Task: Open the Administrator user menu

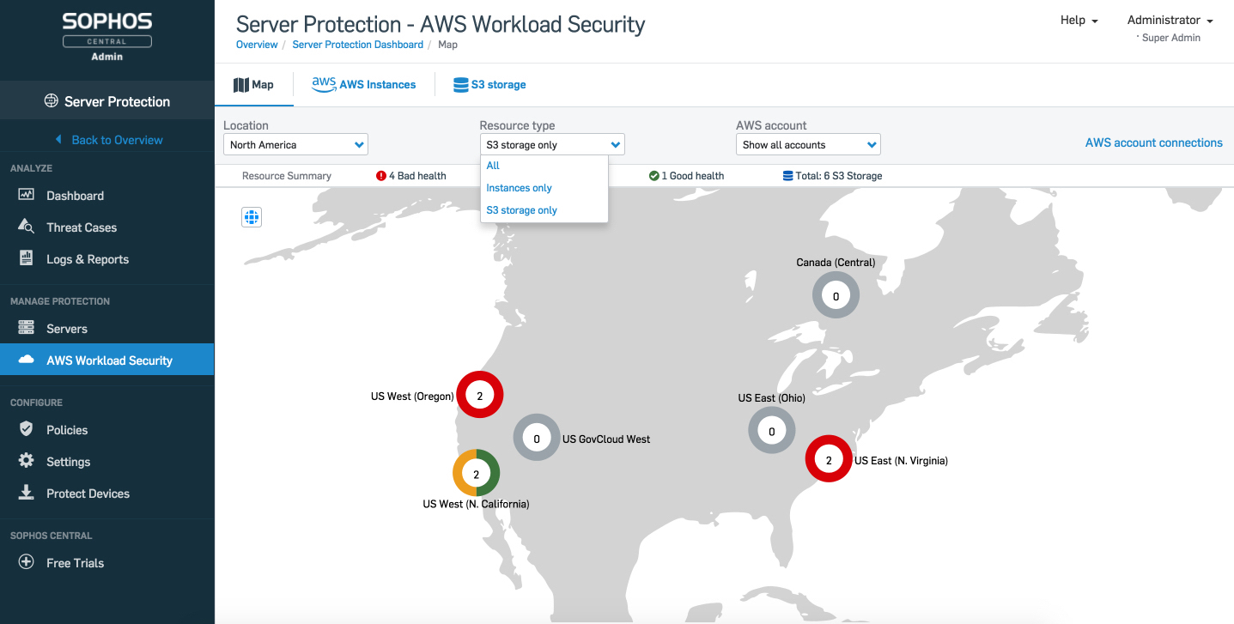Action: point(1170,20)
